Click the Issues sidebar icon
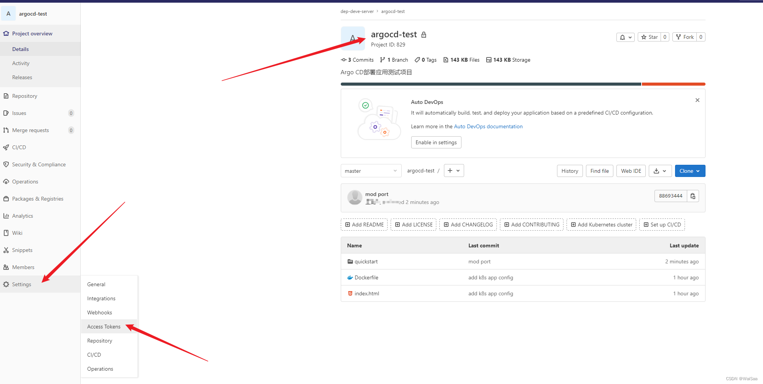 (x=6, y=113)
